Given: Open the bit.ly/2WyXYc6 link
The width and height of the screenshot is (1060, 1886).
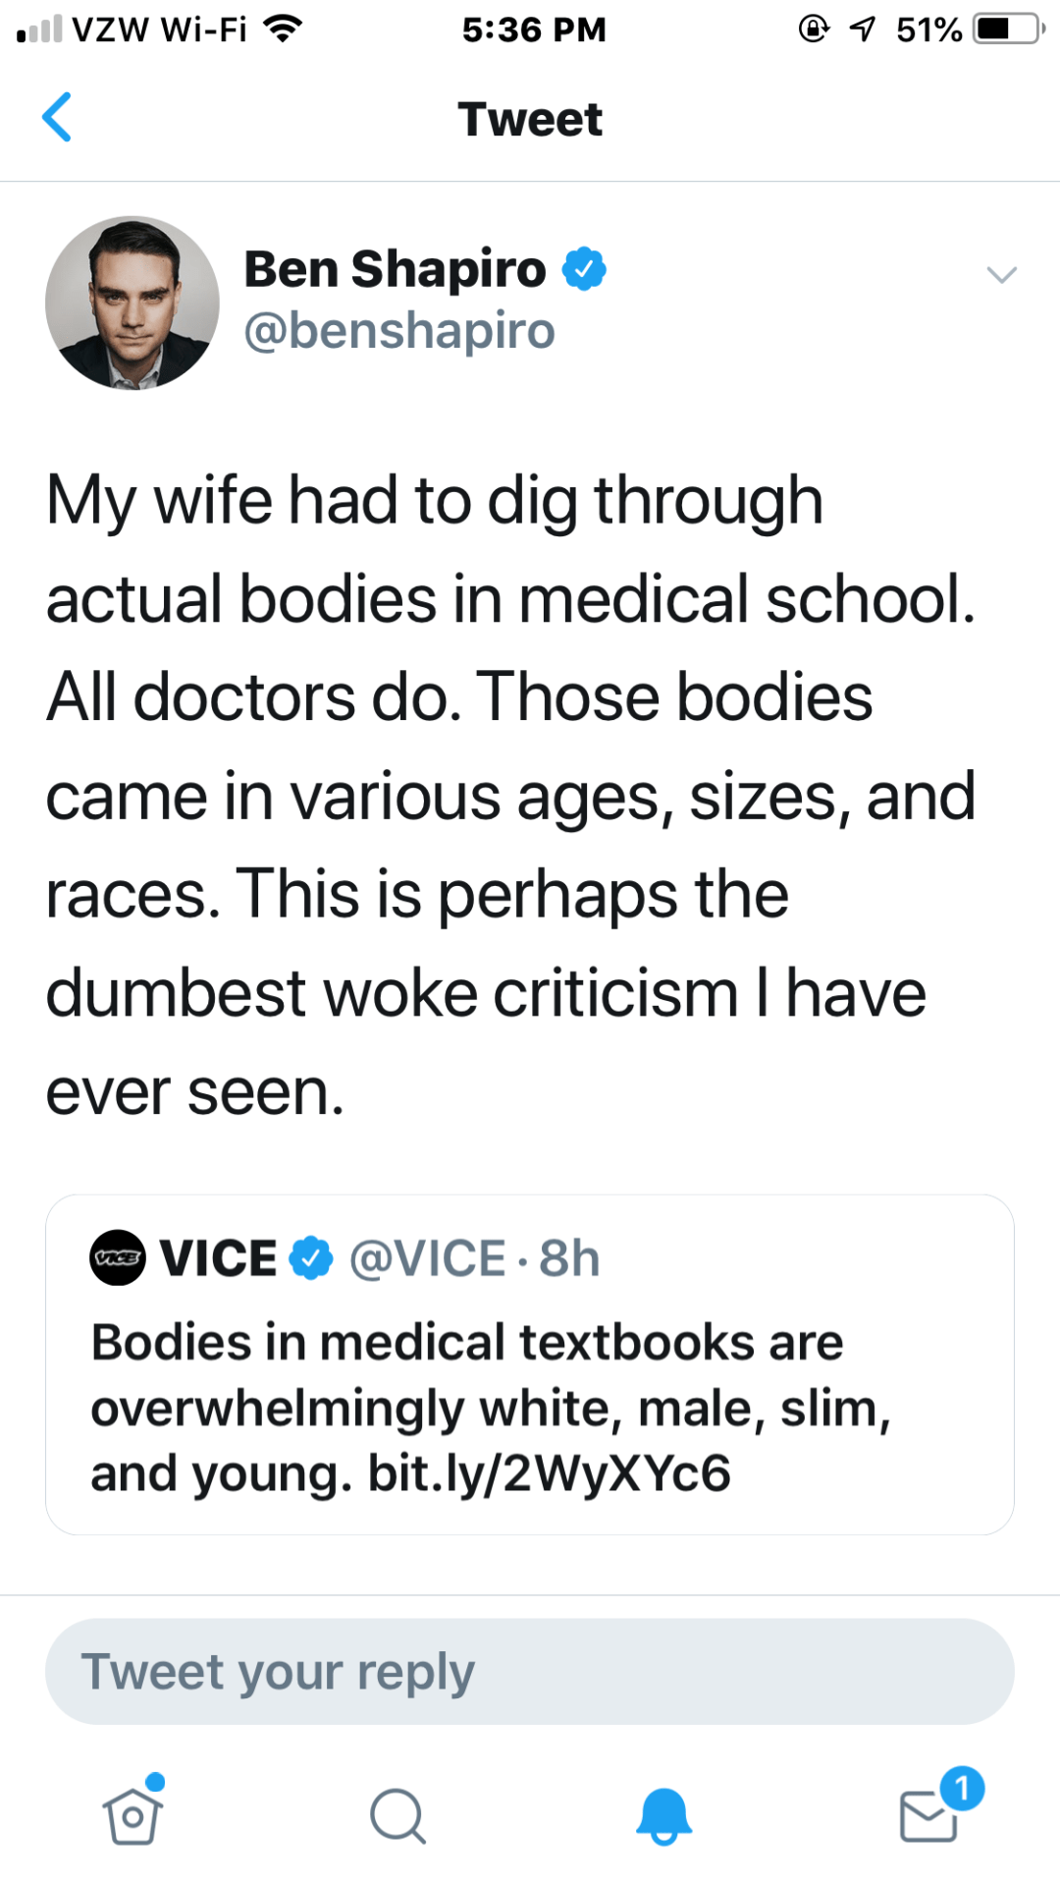Looking at the screenshot, I should [550, 1473].
